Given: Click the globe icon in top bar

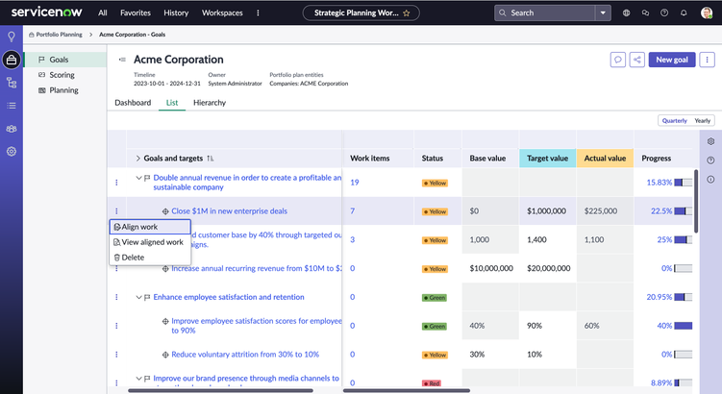Looking at the screenshot, I should [x=626, y=12].
